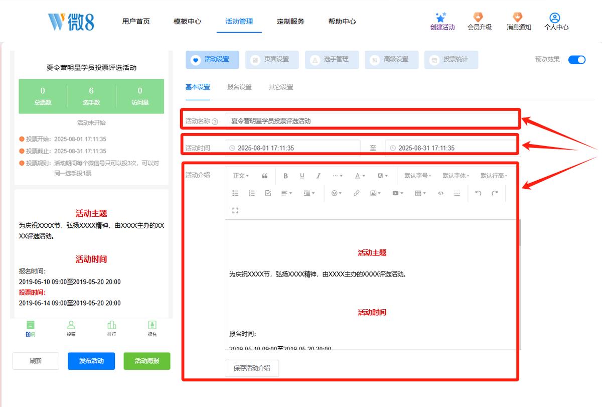Undo the last editor change
The height and width of the screenshot is (407, 602).
(478, 193)
